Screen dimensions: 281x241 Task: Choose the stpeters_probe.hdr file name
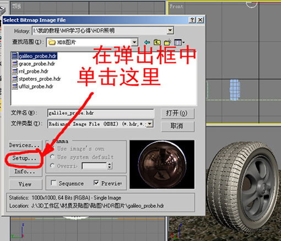pyautogui.click(x=40, y=79)
